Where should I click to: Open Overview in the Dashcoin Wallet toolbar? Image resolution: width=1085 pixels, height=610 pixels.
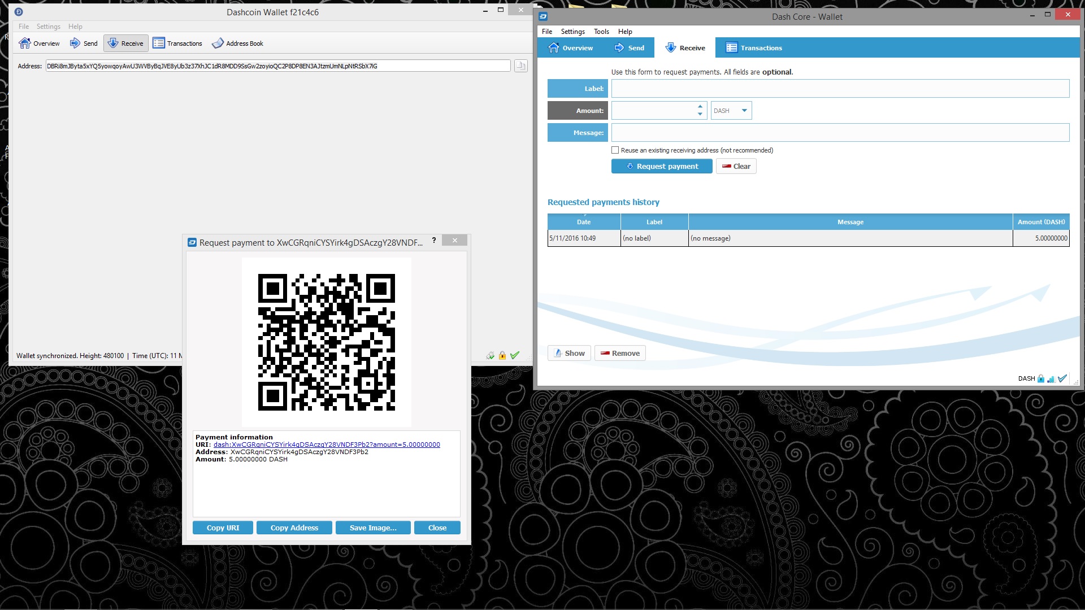click(x=39, y=43)
